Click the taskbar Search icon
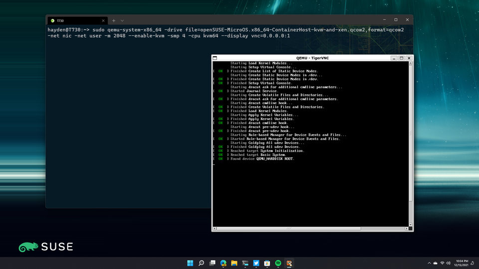The image size is (479, 269). [x=201, y=263]
